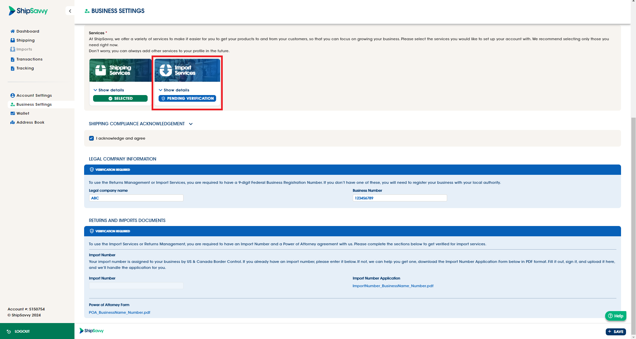The height and width of the screenshot is (339, 636).
Task: Click the checkmark icon in SELECTED badge
Action: 110,98
